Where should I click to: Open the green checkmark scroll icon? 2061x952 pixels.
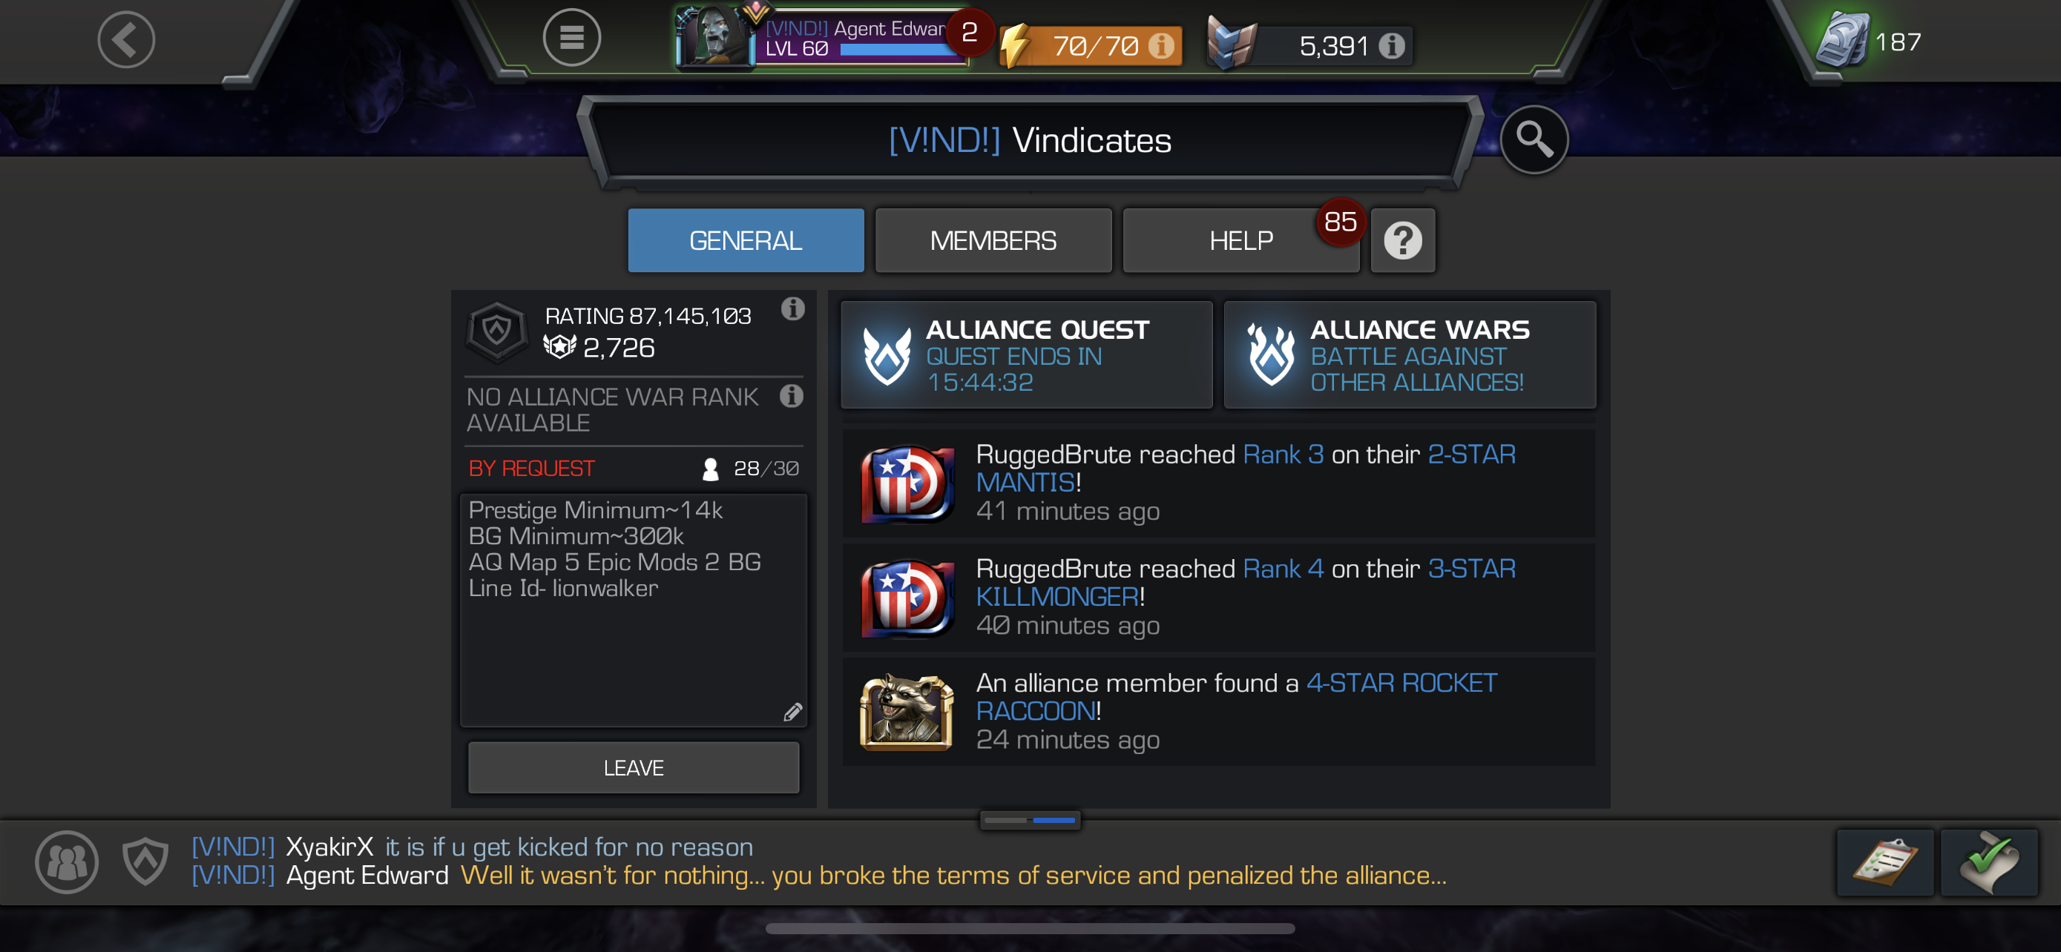(x=1989, y=862)
